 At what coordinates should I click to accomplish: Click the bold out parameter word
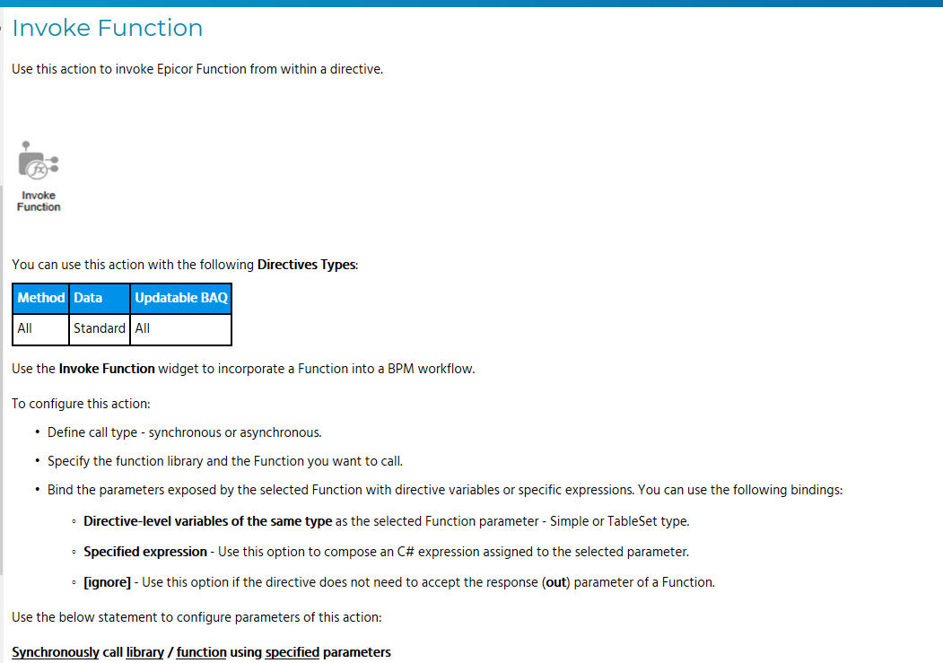tap(556, 582)
